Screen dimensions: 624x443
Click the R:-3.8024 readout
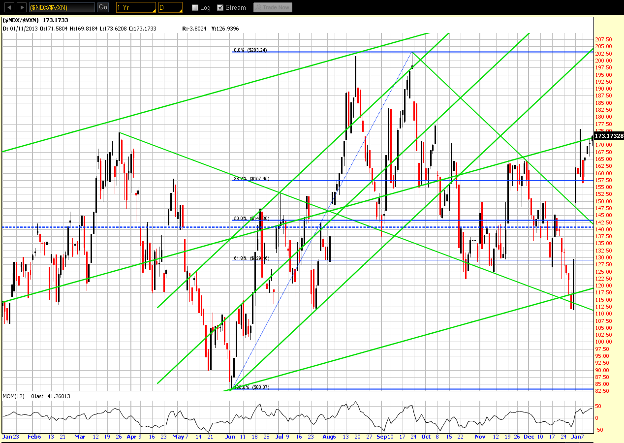[x=195, y=29]
